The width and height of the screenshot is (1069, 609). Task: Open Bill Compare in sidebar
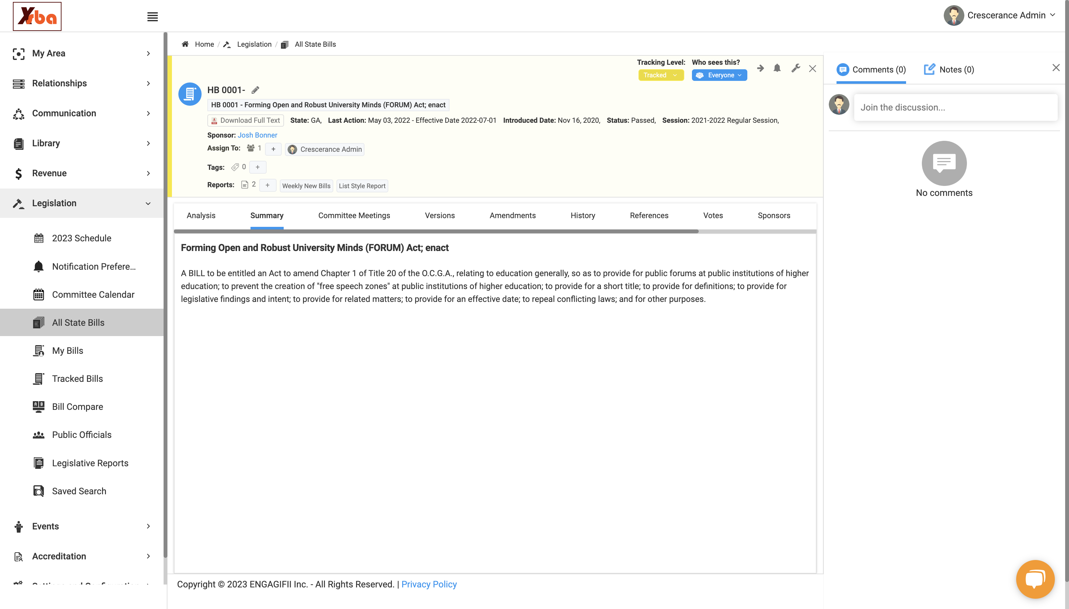click(x=82, y=407)
